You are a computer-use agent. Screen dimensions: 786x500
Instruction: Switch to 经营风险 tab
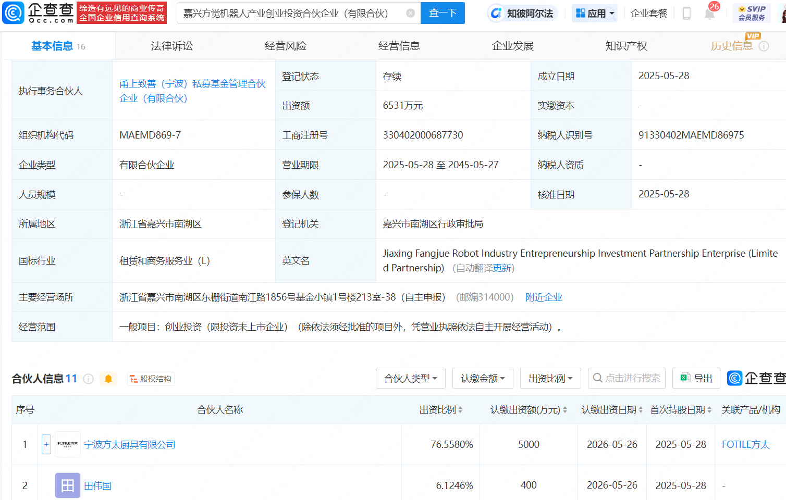tap(286, 46)
